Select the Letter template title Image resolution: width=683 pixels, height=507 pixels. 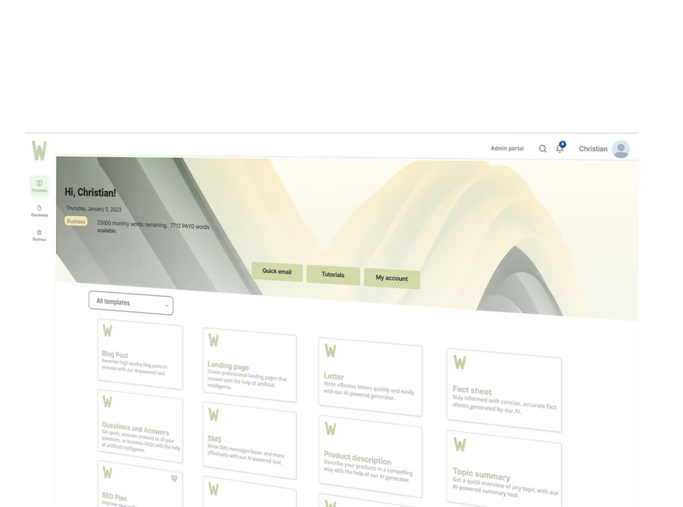click(x=333, y=376)
